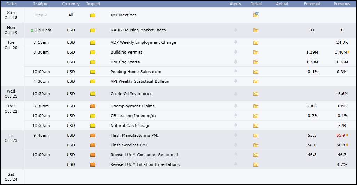Select the Tue Oct 20 date cell
357x185 pixels.
coord(11,62)
